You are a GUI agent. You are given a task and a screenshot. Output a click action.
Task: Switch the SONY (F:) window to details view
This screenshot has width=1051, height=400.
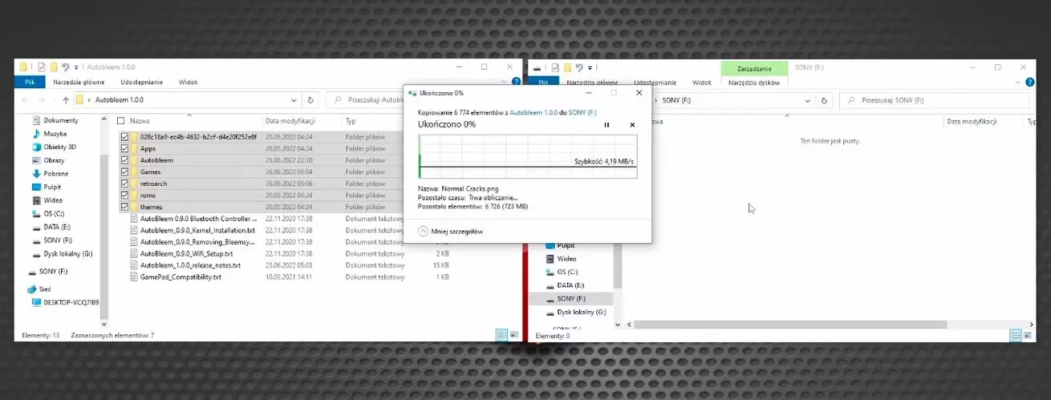click(x=1017, y=335)
